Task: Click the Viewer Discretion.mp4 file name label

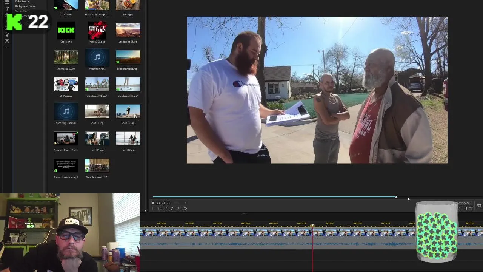Action: (x=66, y=177)
